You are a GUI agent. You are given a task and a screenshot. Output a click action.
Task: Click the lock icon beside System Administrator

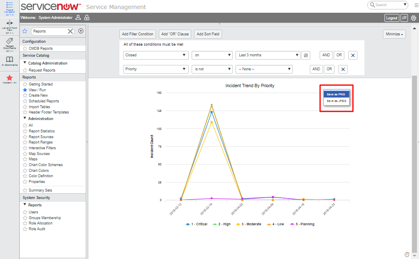point(87,18)
